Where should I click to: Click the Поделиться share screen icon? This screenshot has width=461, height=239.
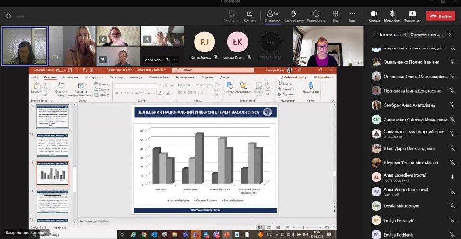coord(412,14)
